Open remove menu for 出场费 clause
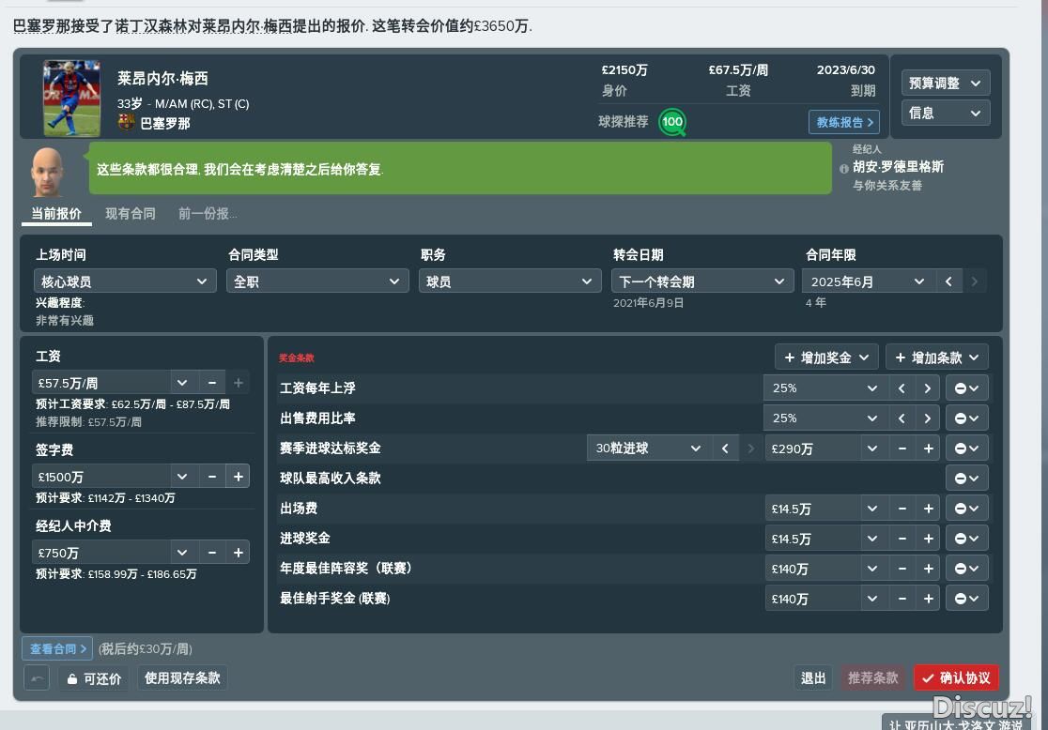Screen dimensions: 1048x730 point(966,509)
